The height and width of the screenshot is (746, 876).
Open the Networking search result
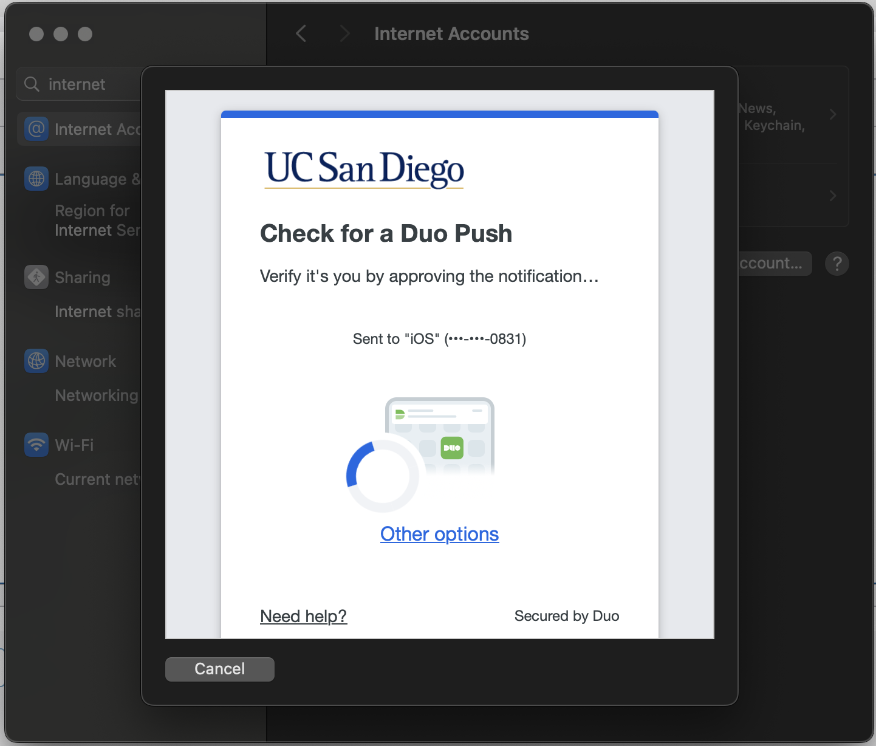pyautogui.click(x=97, y=395)
